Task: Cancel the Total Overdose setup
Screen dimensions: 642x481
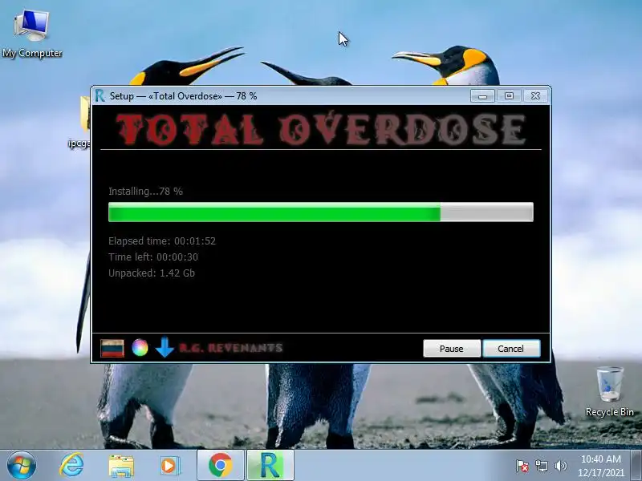Action: pos(511,349)
